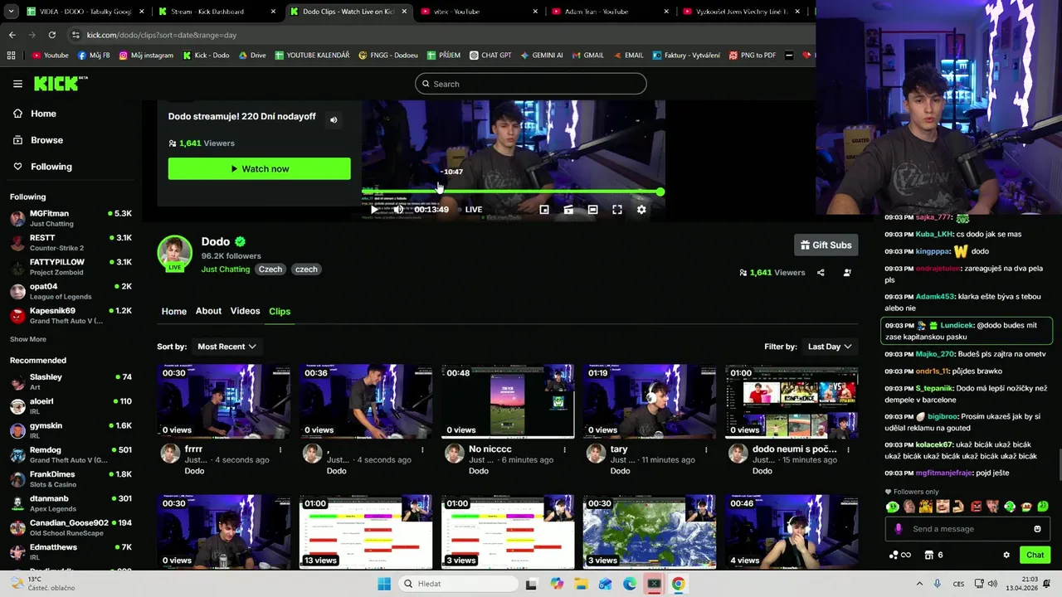This screenshot has height=597, width=1062.
Task: Click Dodo's channel avatar with LIVE badge
Action: pyautogui.click(x=174, y=254)
